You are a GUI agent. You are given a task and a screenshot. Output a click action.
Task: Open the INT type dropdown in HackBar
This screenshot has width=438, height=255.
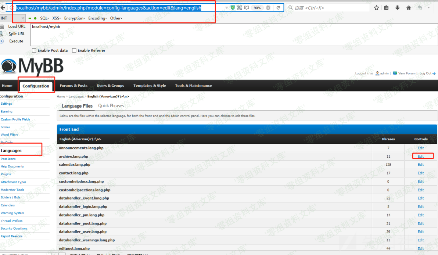(13, 18)
